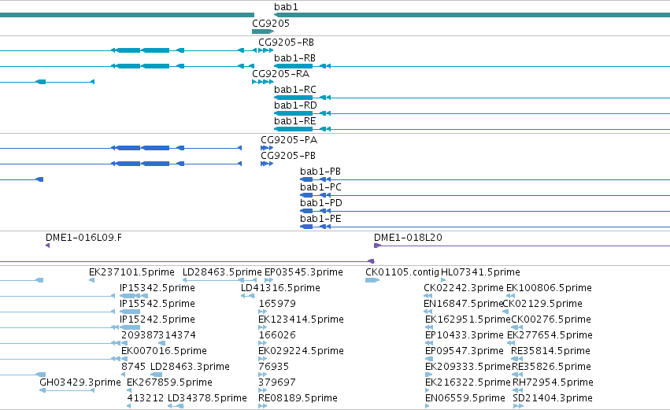Select the EK123414.5prime label
The width and height of the screenshot is (670, 410).
pyautogui.click(x=302, y=320)
